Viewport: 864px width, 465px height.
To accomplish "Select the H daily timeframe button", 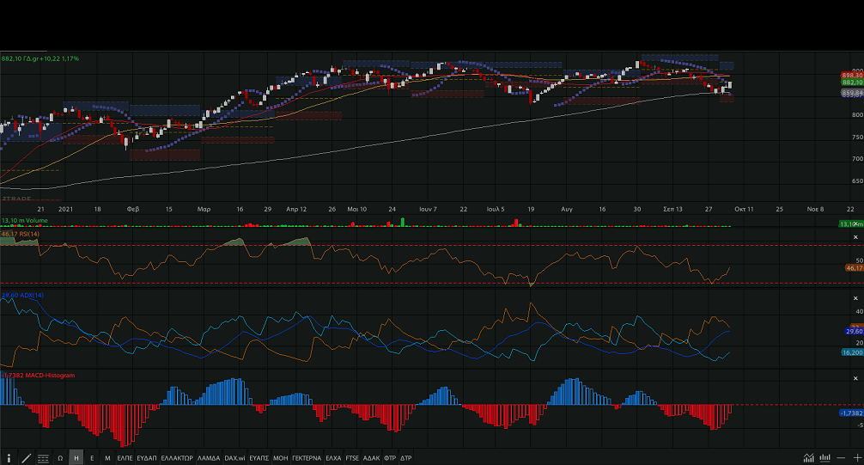I will 76,458.
